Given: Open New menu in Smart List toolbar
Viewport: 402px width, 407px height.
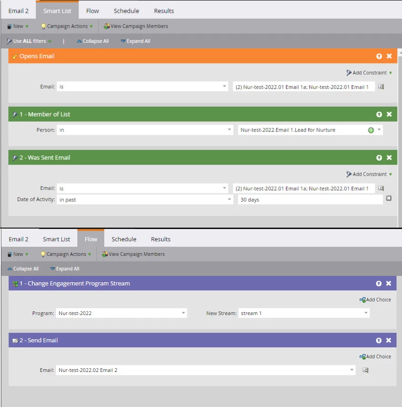Looking at the screenshot, I should (x=18, y=26).
